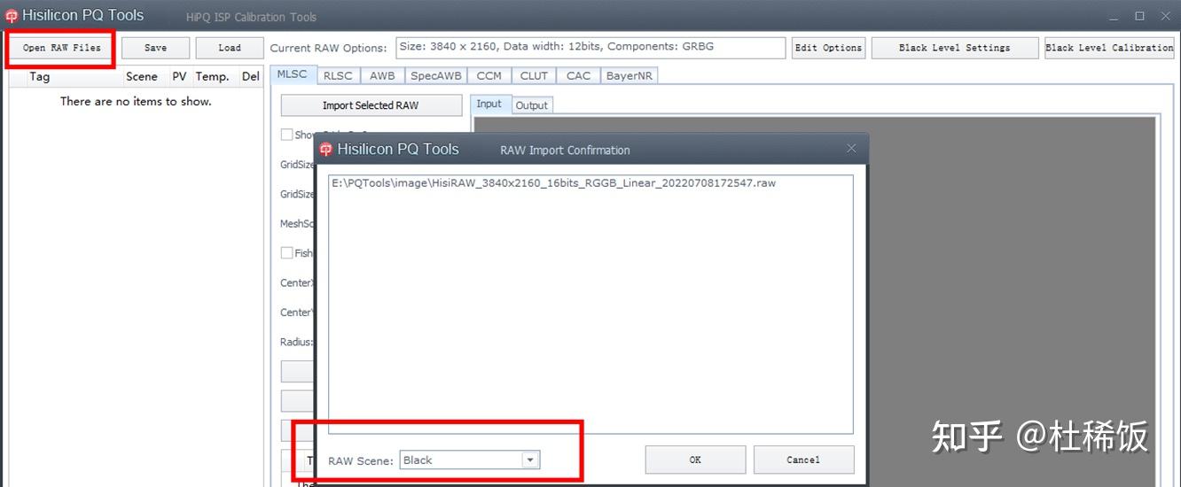Open Edit Options for RAW settings
Viewport: 1181px width, 487px height.
(x=828, y=48)
